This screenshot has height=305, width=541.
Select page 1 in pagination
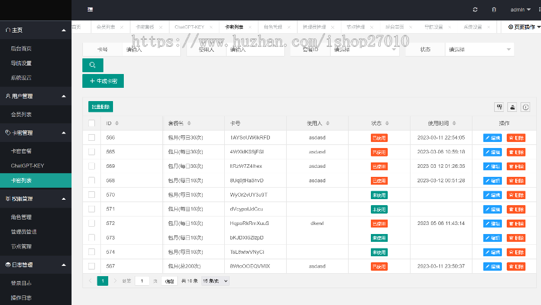102,281
